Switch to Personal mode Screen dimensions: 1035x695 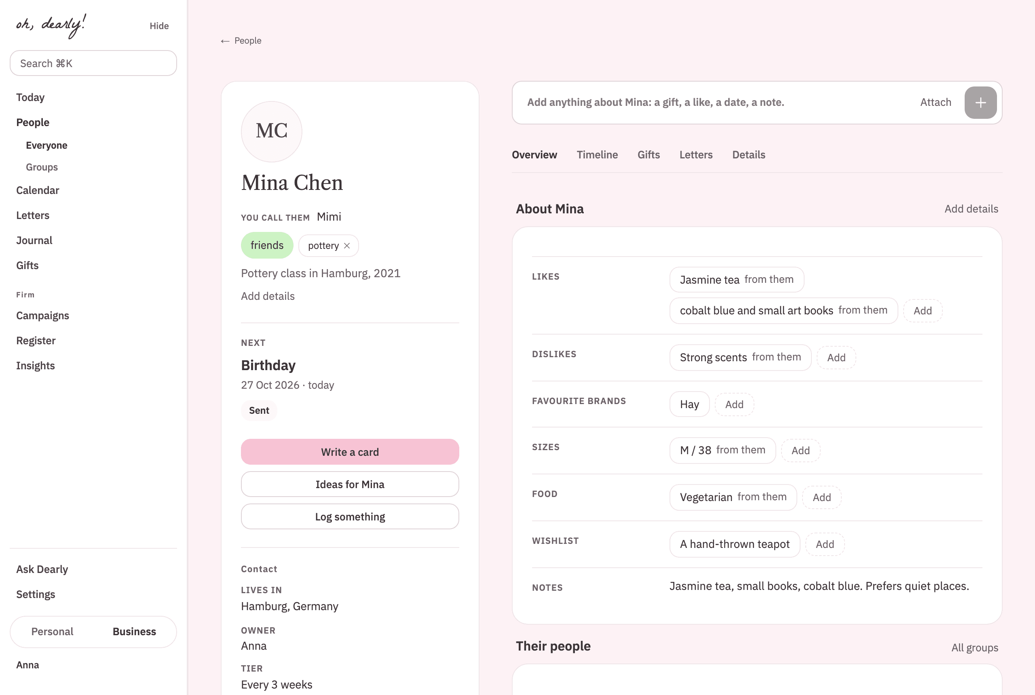52,631
